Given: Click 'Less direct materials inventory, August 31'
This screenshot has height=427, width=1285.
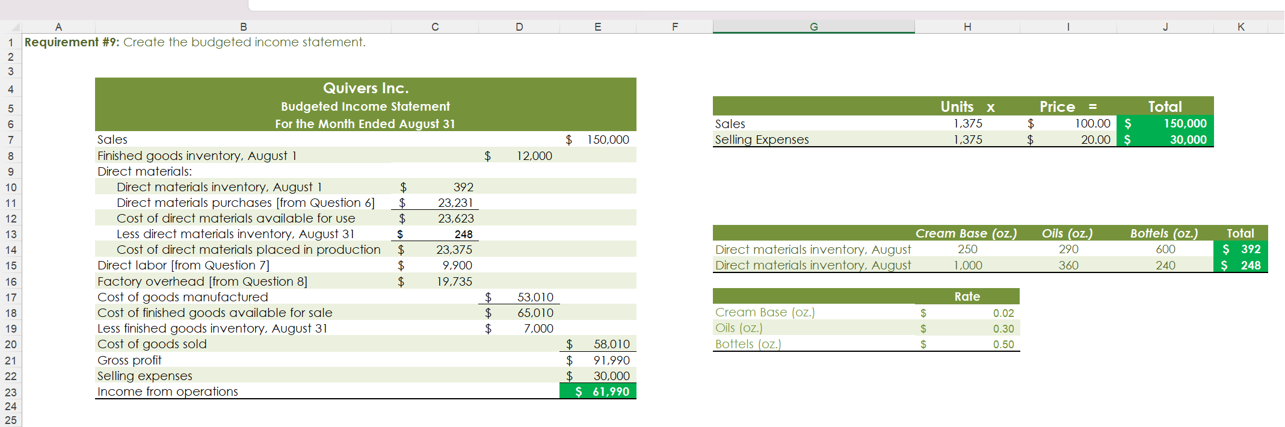Looking at the screenshot, I should pyautogui.click(x=235, y=234).
